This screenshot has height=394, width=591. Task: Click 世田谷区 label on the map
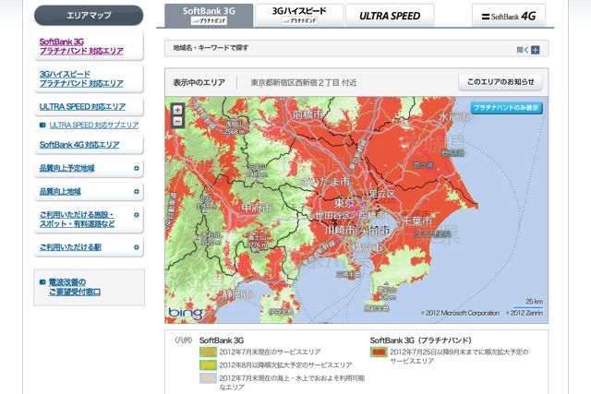(332, 216)
